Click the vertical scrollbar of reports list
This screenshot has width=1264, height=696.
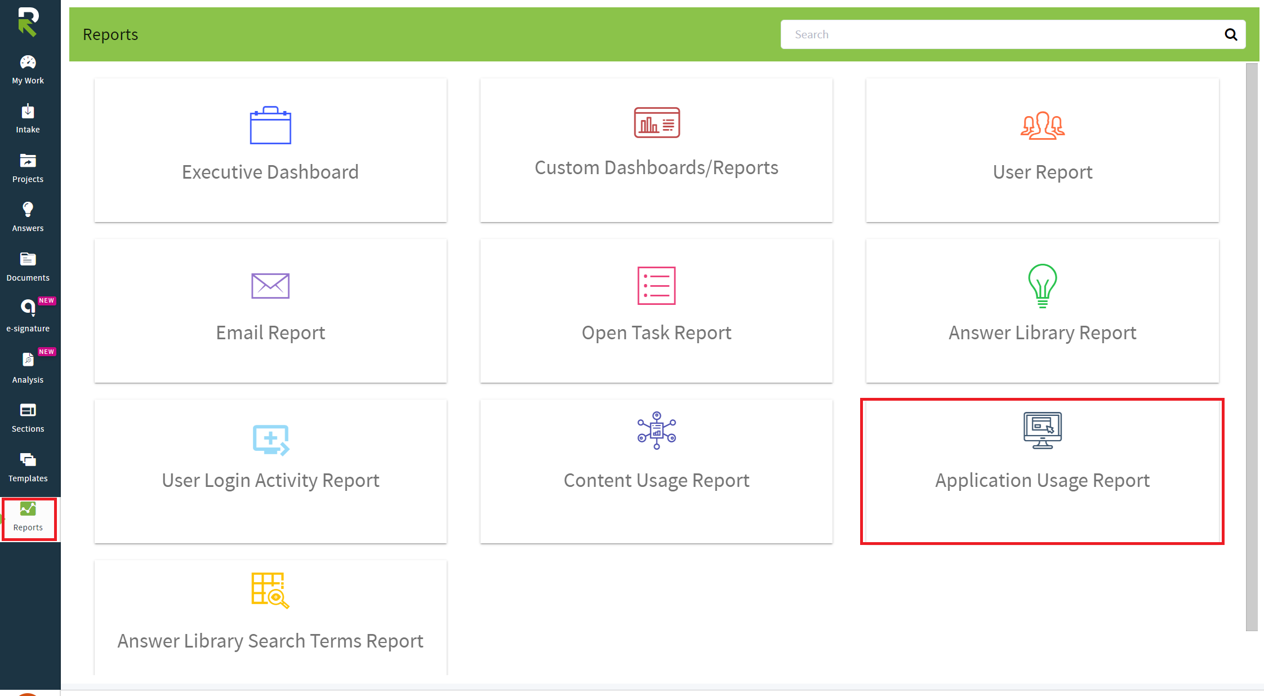(x=1252, y=347)
